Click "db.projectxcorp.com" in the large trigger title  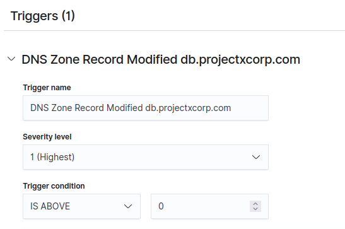tap(240, 59)
